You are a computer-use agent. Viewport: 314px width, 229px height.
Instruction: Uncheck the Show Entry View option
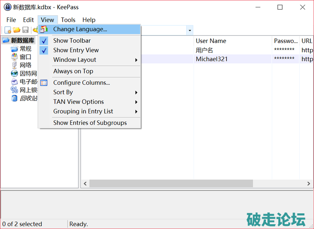(x=76, y=50)
